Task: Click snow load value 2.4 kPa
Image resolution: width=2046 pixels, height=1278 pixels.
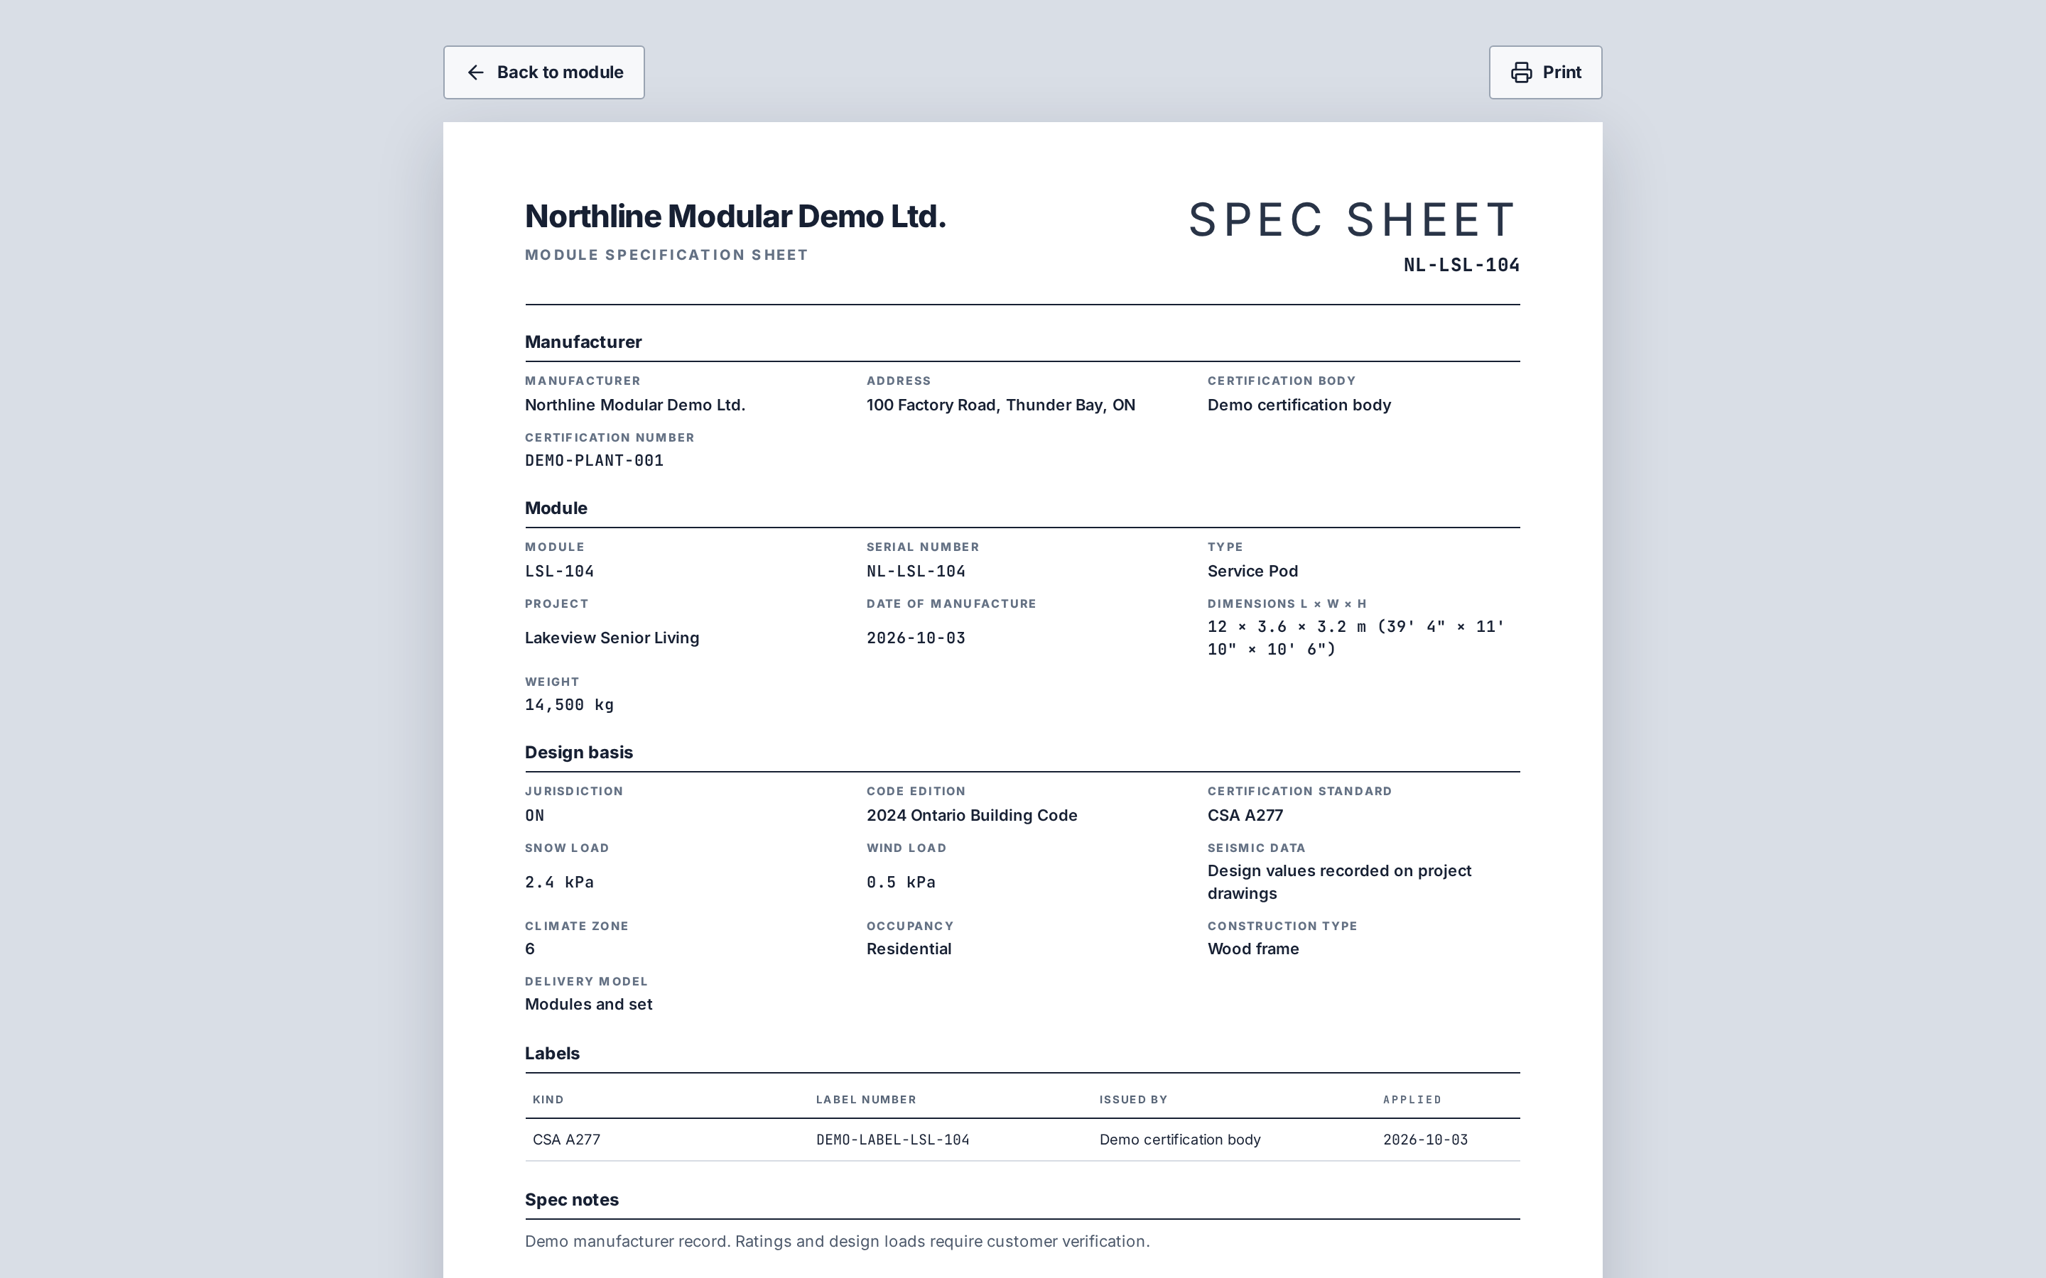Action: coord(559,883)
